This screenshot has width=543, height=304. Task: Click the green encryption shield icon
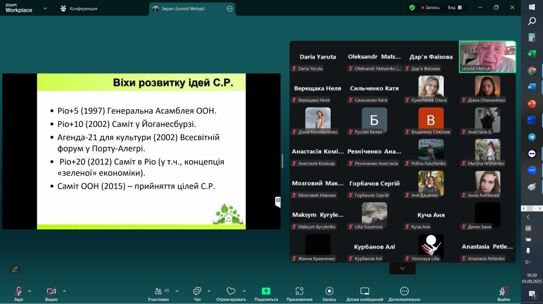(x=412, y=8)
